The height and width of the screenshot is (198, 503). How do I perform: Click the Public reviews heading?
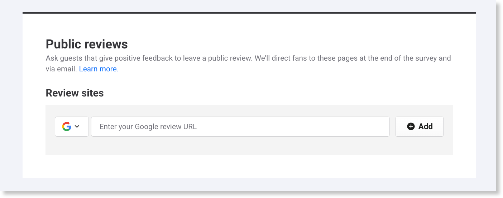coord(87,44)
